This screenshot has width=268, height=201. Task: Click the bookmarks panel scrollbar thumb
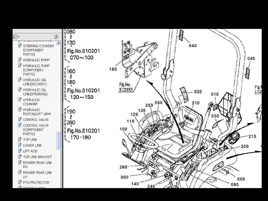tap(58, 141)
